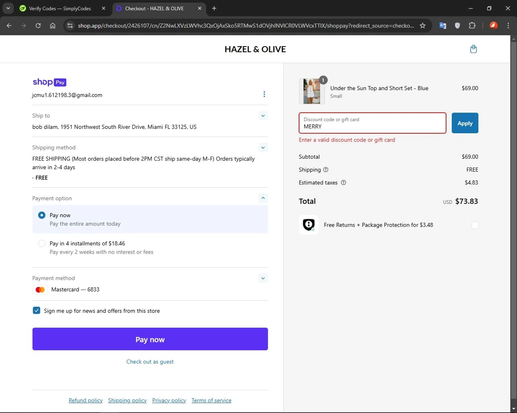Expand the Ship to section
Screen dimensions: 517x413
263,116
